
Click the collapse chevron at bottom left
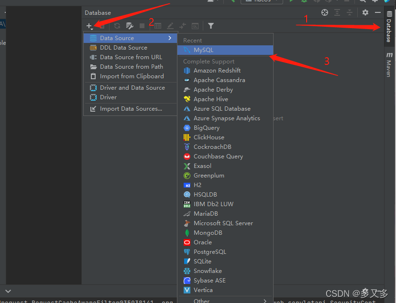coord(8,292)
